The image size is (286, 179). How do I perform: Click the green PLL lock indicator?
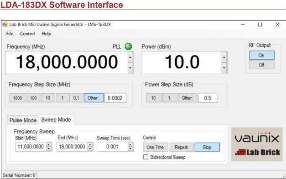[x=129, y=46]
